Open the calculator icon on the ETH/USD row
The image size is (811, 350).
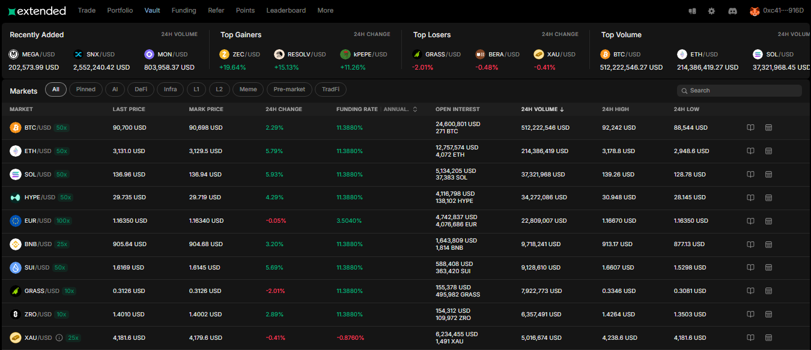click(768, 151)
